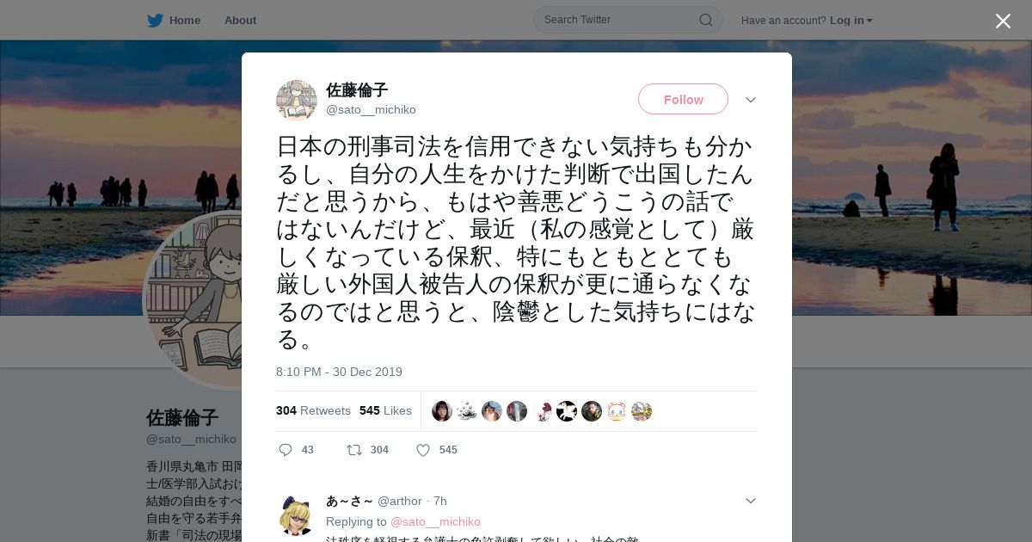Click あ~さ~ reply avatar image
Viewport: 1032px width, 542px height.
297,515
